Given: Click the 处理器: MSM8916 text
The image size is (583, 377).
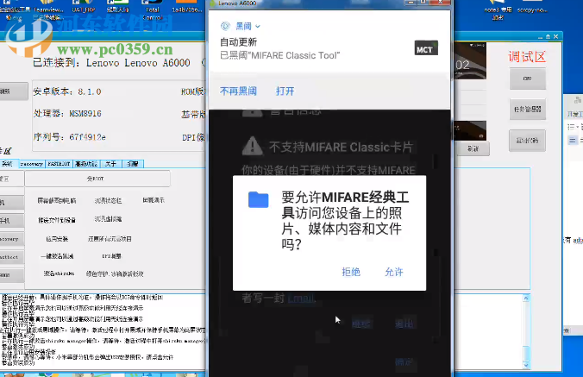Looking at the screenshot, I should point(67,113).
